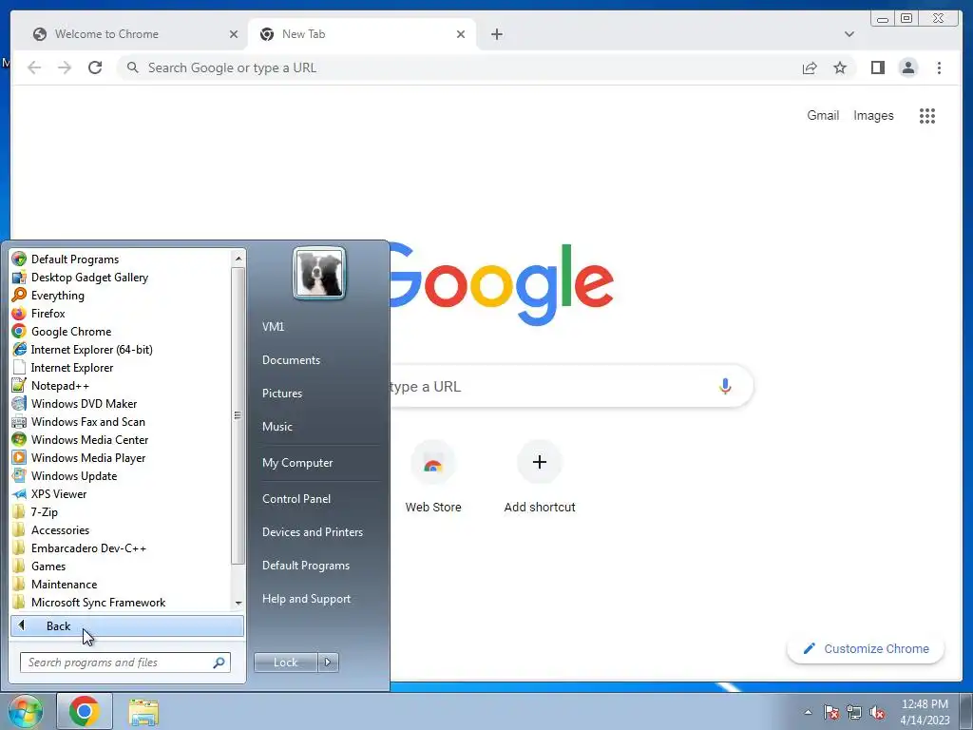Viewport: 973px width, 730px height.
Task: Launch Windows Media Player
Action: point(88,457)
